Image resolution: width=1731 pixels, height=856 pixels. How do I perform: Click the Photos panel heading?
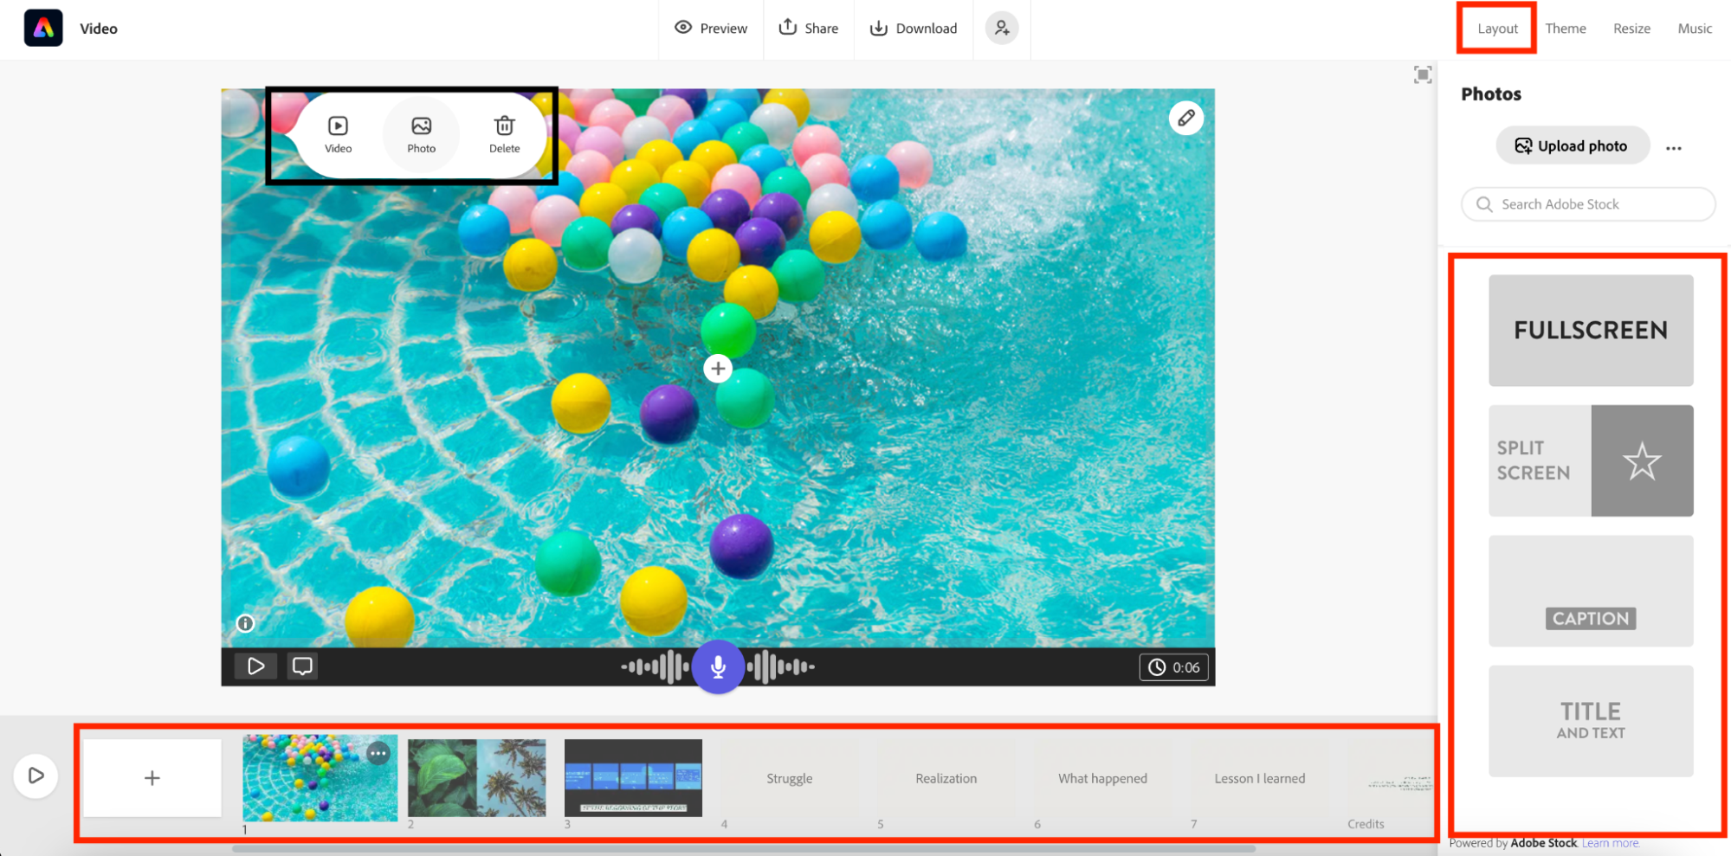pos(1491,93)
